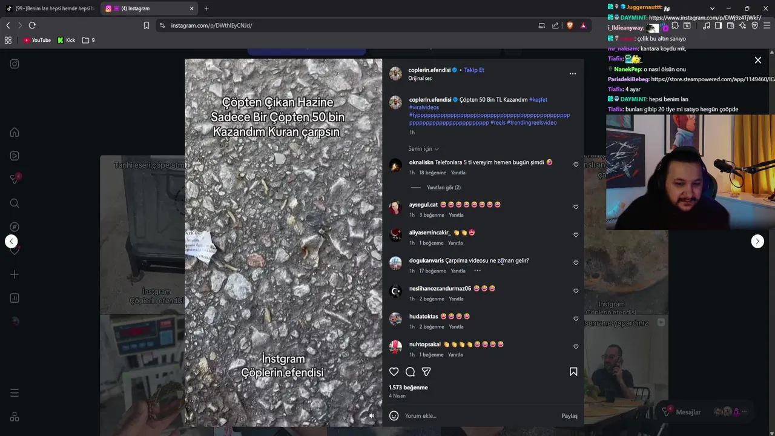
Task: Like aliyasemincakir_'s comment
Action: pyautogui.click(x=576, y=235)
